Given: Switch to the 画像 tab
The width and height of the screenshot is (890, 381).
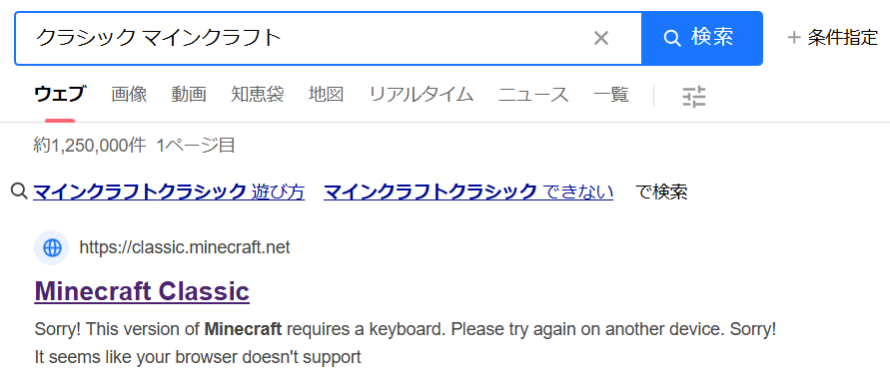Looking at the screenshot, I should pos(130,94).
